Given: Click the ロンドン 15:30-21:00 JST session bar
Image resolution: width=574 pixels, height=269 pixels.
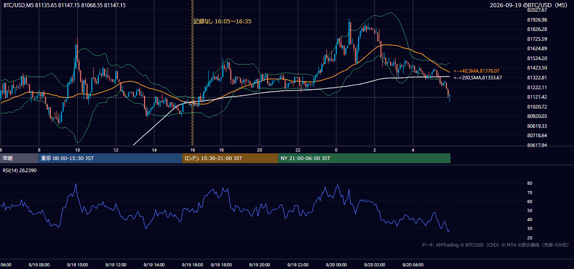Looking at the screenshot, I should [x=230, y=158].
